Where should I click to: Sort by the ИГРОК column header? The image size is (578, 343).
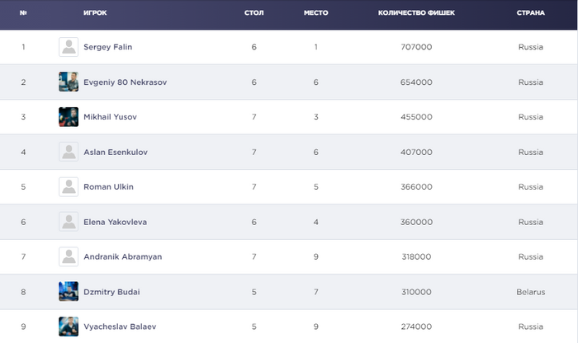pos(95,13)
